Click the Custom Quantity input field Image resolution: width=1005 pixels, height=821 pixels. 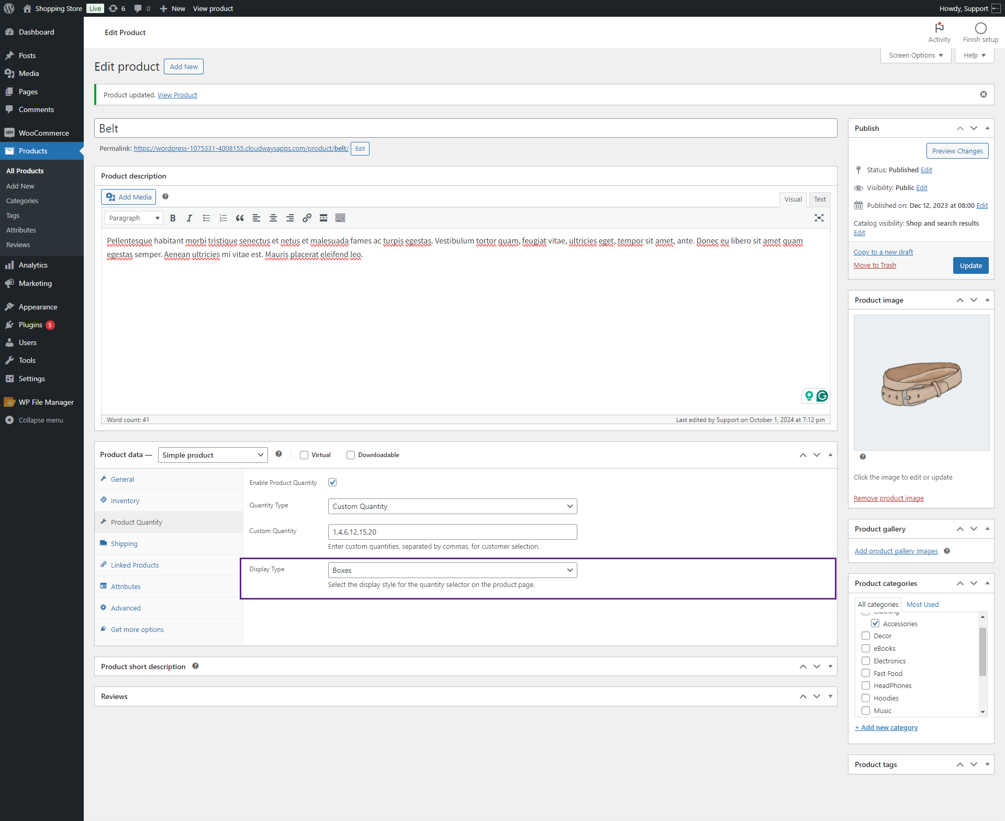click(x=452, y=532)
